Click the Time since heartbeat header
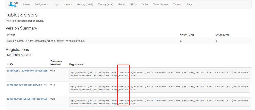This screenshot has height=110, width=255. (x=56, y=63)
